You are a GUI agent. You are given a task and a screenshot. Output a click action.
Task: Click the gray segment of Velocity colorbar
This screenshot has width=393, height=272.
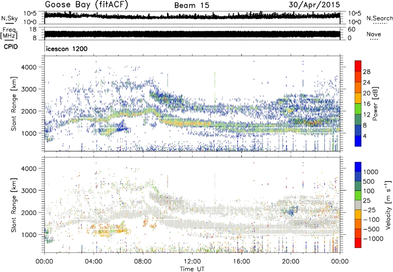pos(358,205)
